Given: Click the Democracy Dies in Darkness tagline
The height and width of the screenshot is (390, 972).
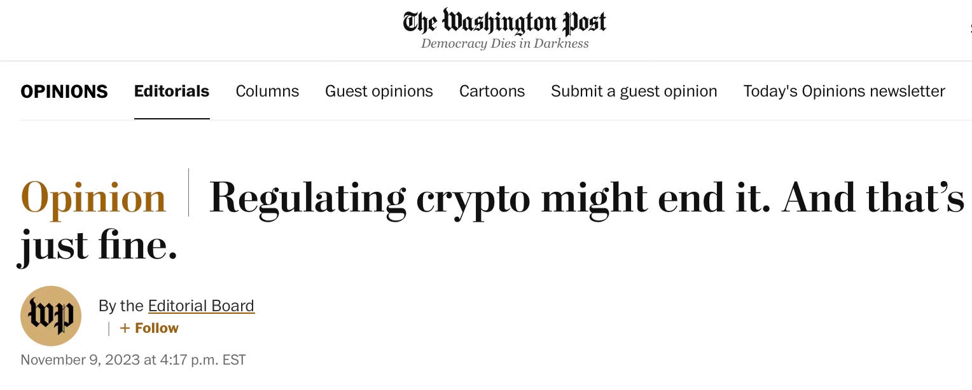Looking at the screenshot, I should [504, 44].
